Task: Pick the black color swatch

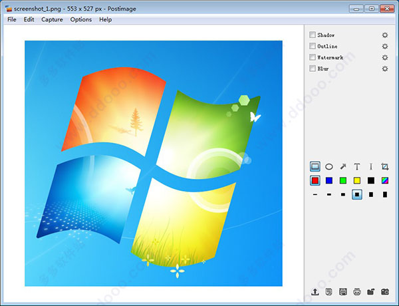Action: [x=371, y=180]
